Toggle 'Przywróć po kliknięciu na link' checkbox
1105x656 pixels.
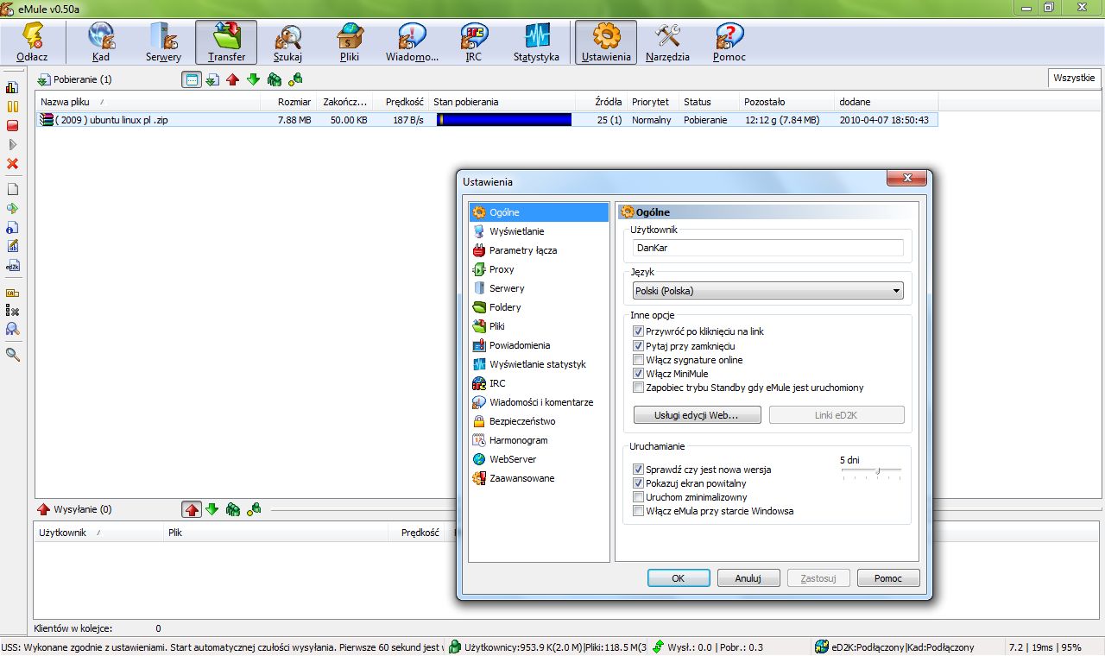click(638, 331)
